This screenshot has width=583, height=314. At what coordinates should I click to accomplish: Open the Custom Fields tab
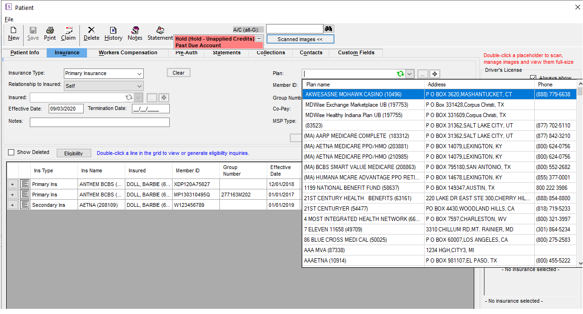[356, 53]
